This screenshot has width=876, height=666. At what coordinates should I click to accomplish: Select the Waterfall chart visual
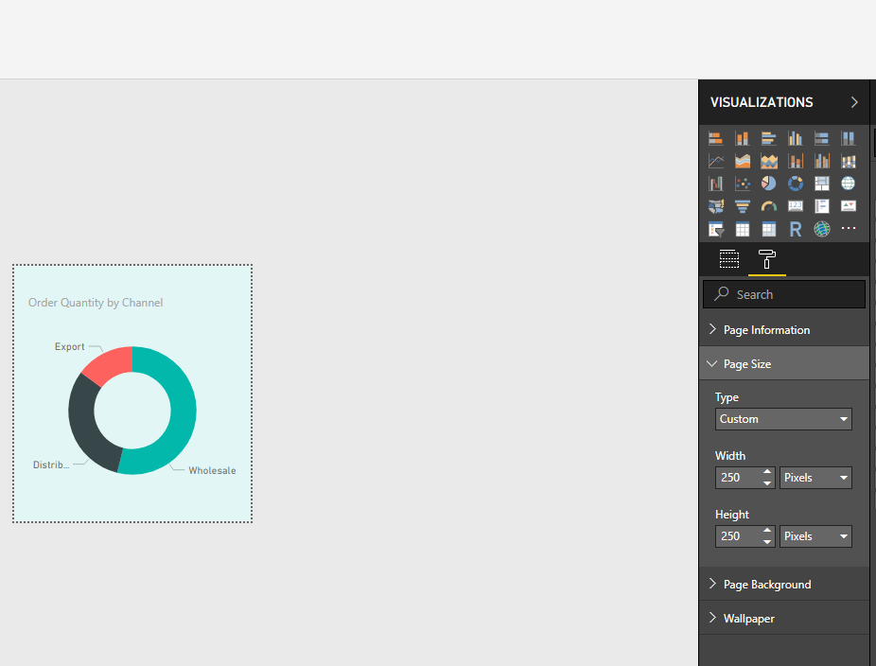(x=716, y=183)
